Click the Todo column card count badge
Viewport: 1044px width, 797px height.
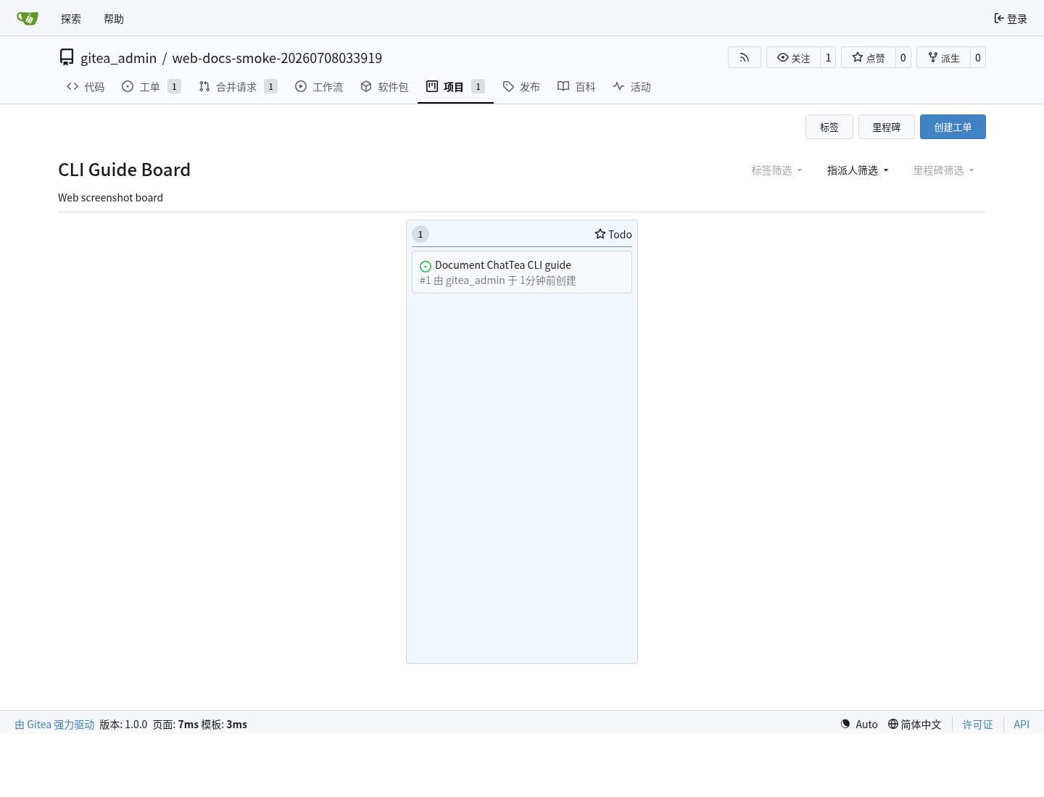420,234
